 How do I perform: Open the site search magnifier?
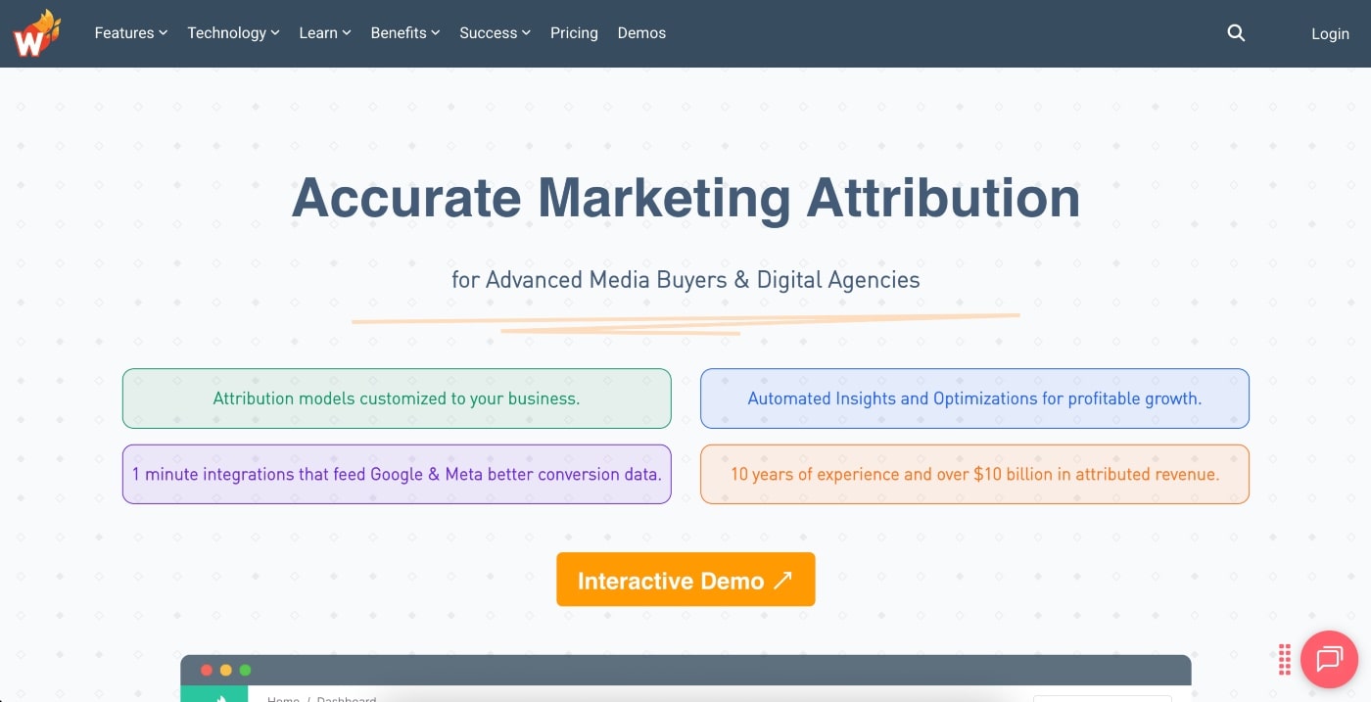click(1236, 33)
